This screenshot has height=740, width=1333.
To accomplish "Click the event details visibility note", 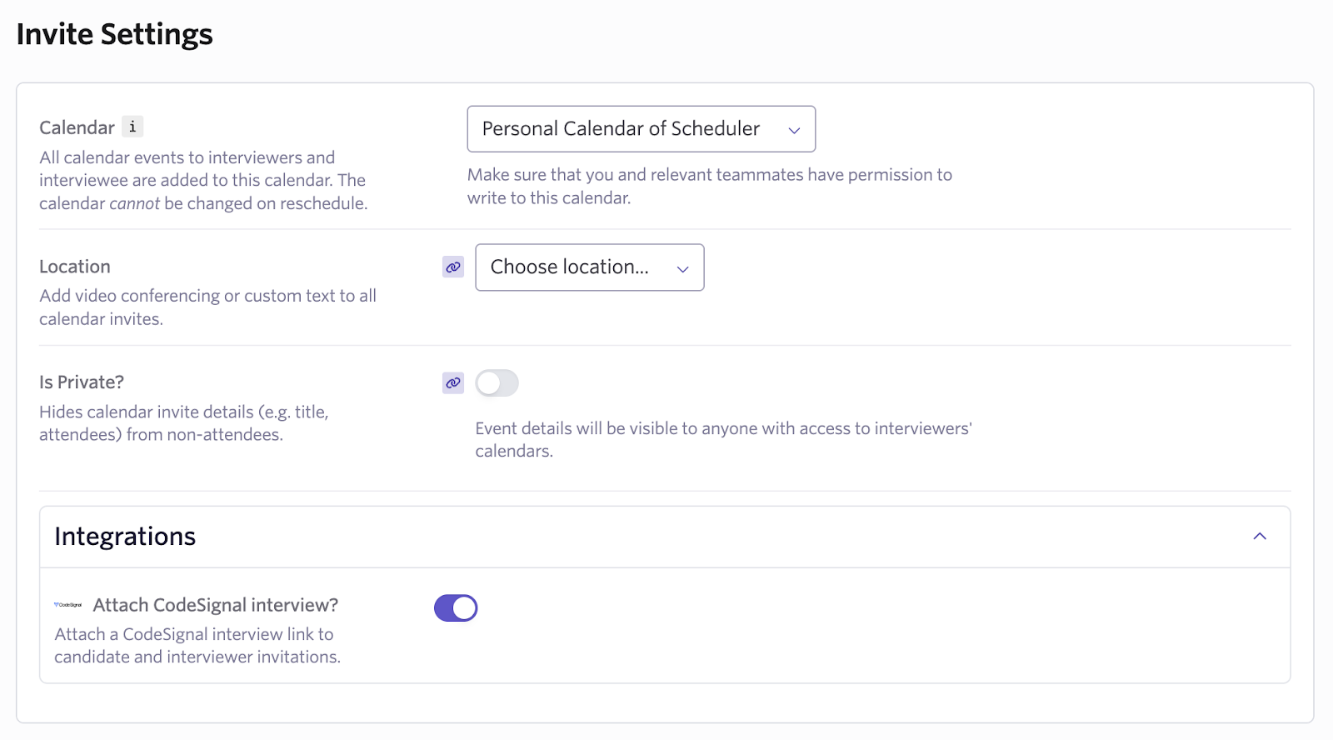I will pyautogui.click(x=724, y=439).
